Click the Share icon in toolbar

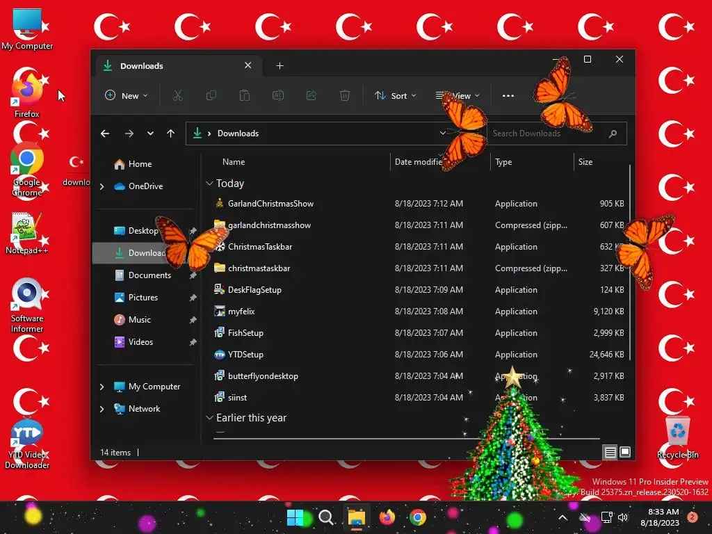coord(311,95)
